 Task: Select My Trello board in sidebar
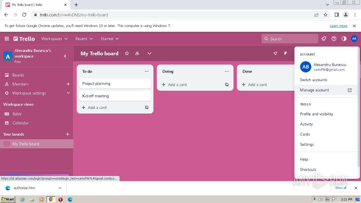tap(37, 144)
